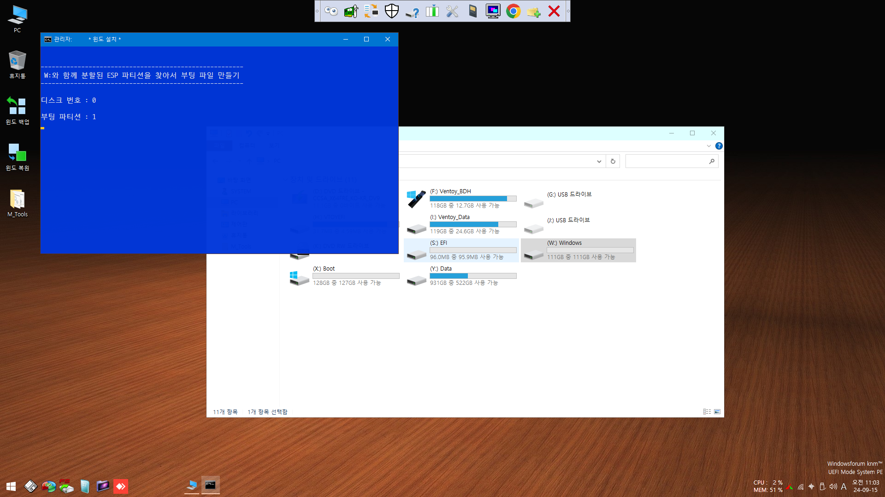Click the Ventoy_Data capacity usage bar
This screenshot has width=885, height=497.
473,225
